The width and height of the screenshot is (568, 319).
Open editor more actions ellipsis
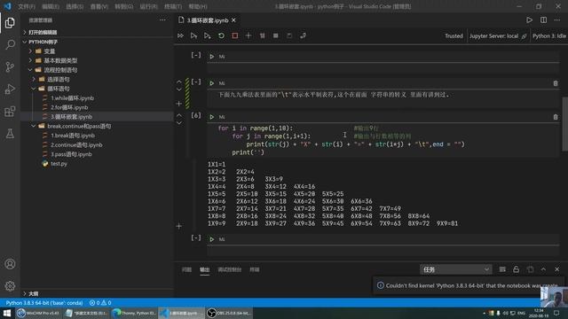557,19
